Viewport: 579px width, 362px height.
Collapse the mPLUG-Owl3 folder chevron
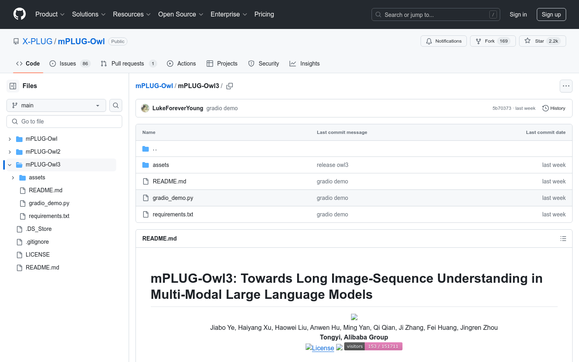pos(10,165)
